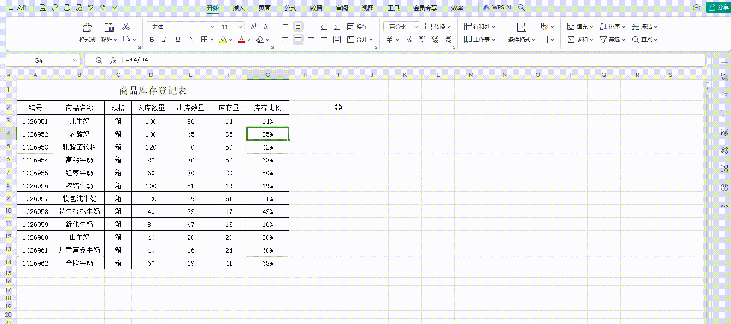Click the cell borders icon
731x324 pixels.
205,40
